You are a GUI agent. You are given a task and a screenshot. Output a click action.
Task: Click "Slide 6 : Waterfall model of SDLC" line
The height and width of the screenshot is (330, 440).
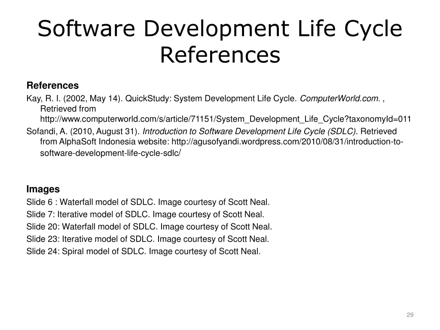click(x=148, y=202)
